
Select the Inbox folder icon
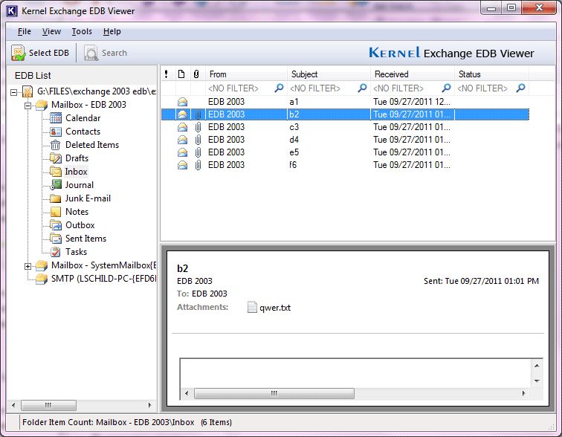point(56,172)
